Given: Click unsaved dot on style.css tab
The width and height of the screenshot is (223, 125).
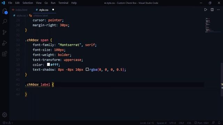Looking at the screenshot, I should (53, 10).
